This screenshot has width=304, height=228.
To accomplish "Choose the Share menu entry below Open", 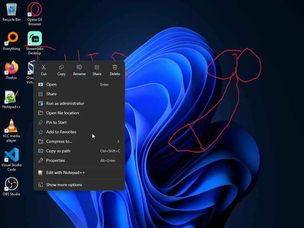I will [79, 94].
